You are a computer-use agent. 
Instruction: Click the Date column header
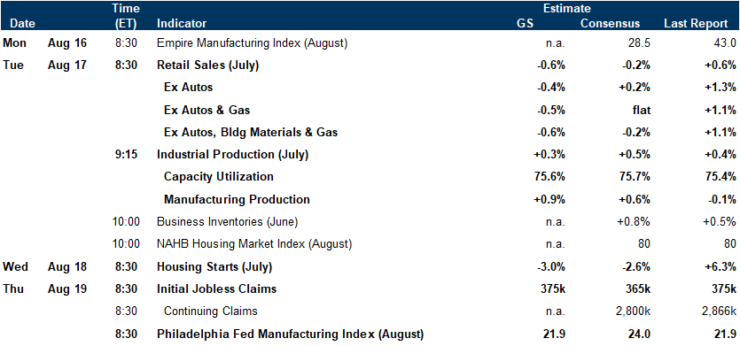pos(22,24)
